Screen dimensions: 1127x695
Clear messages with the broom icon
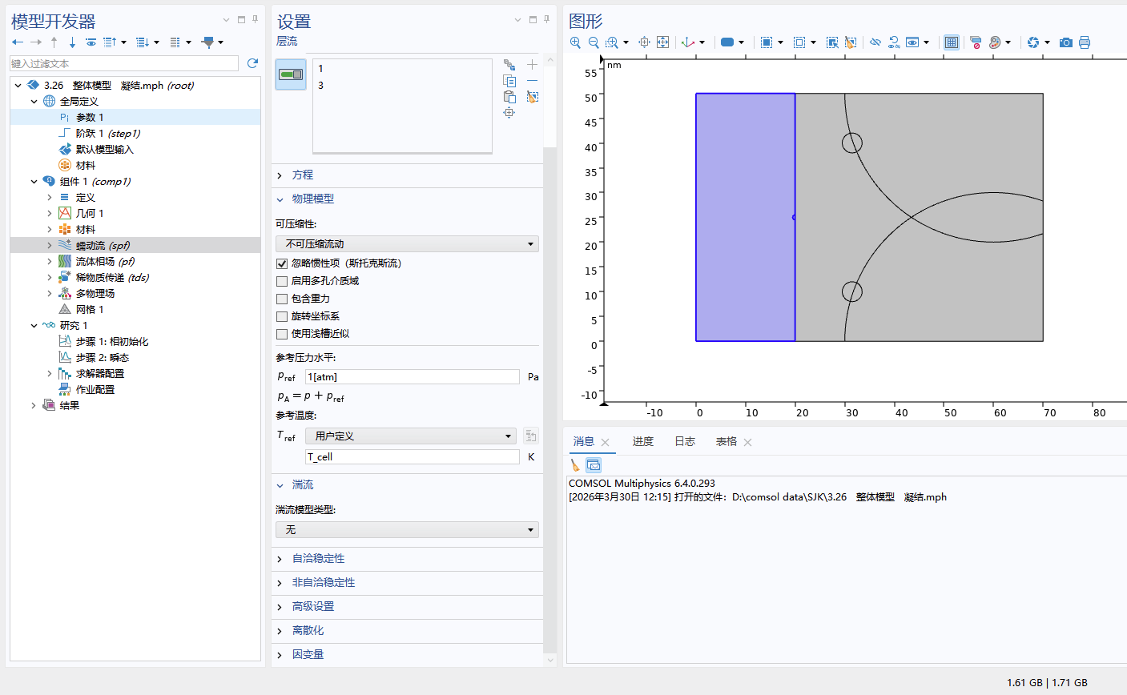(575, 464)
